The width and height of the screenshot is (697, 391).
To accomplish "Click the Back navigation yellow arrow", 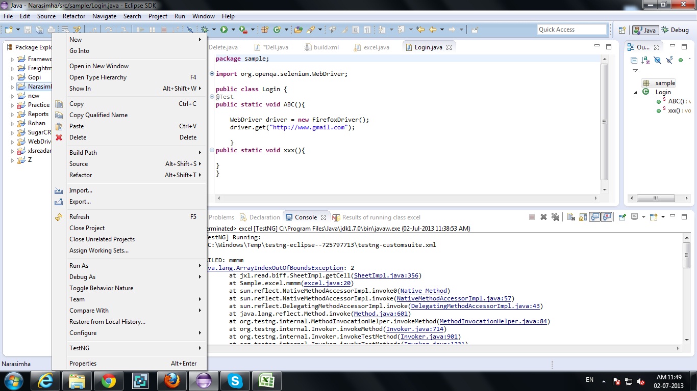I will click(x=433, y=30).
